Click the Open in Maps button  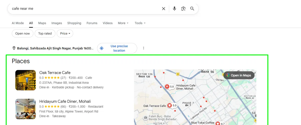point(239,75)
